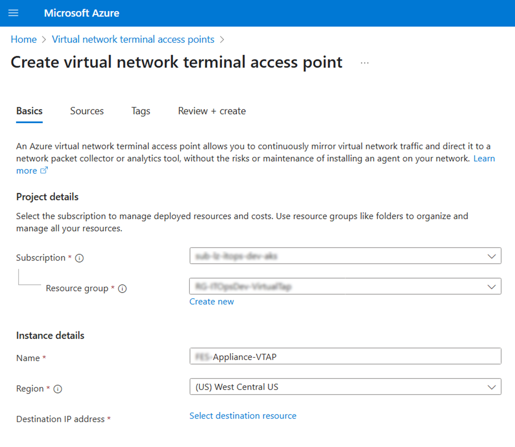Click the Resource group info icon

click(x=122, y=289)
